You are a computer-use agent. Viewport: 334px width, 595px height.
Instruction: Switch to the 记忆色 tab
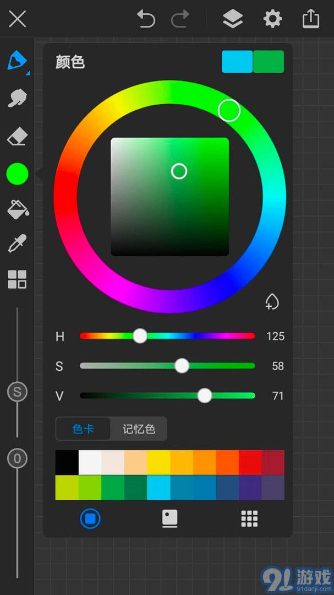tap(139, 429)
